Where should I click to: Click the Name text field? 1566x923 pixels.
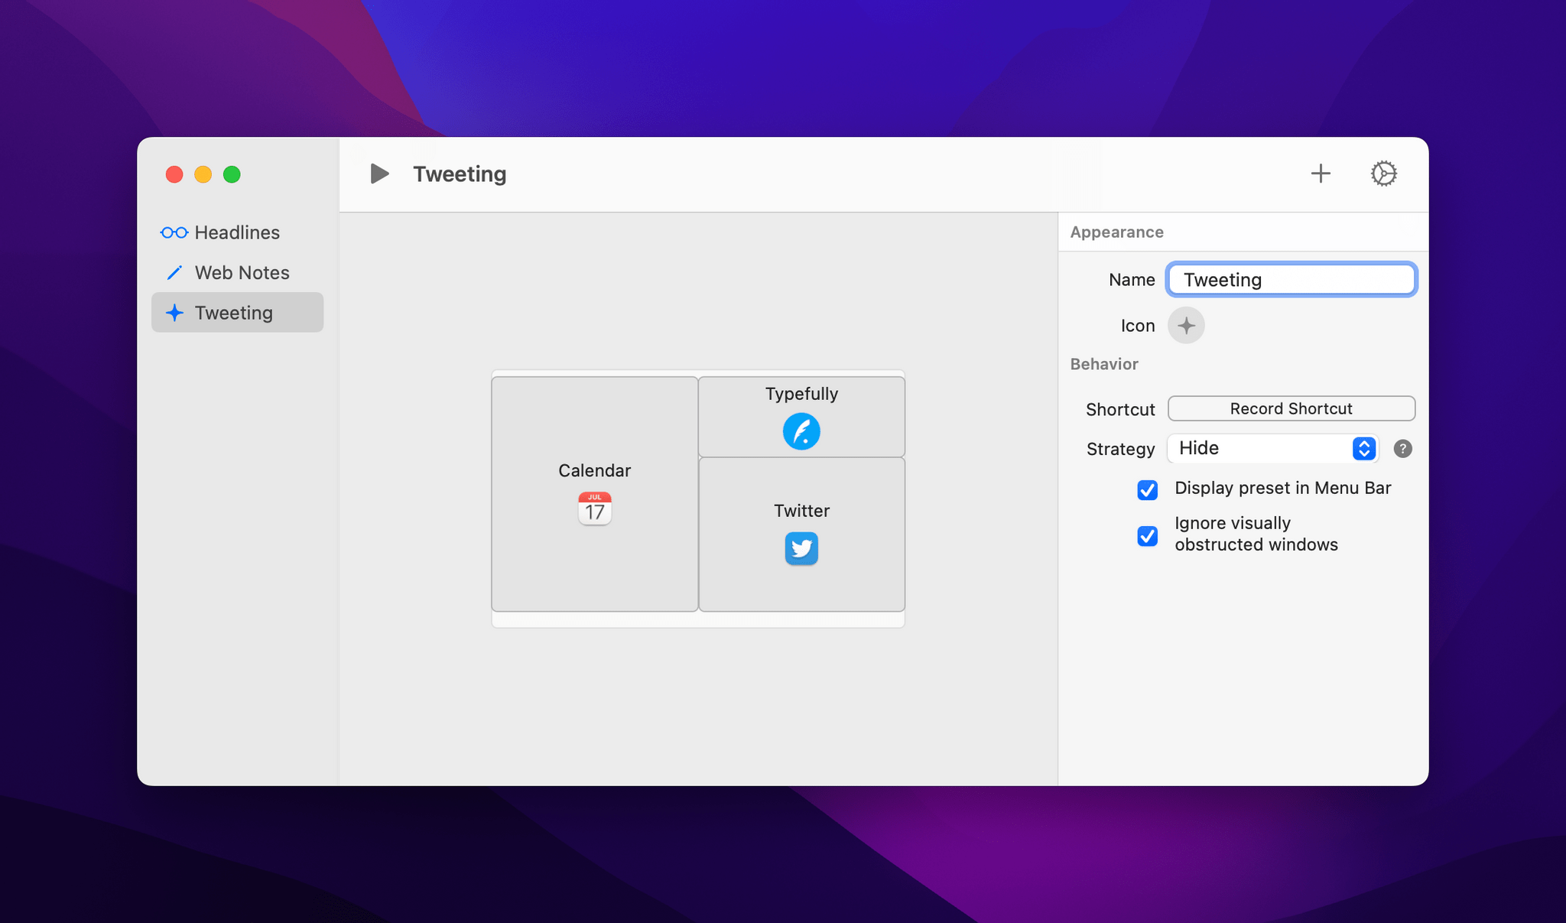(x=1291, y=280)
